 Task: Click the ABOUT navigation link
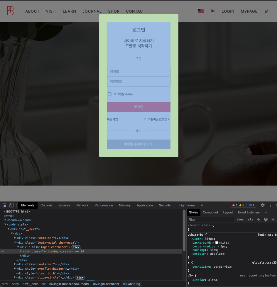[33, 11]
